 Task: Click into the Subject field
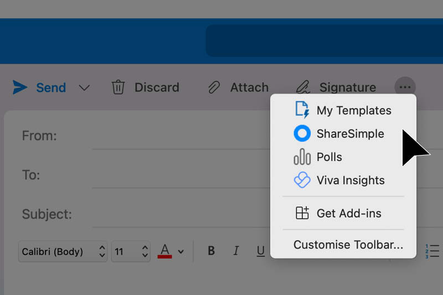[x=181, y=215]
